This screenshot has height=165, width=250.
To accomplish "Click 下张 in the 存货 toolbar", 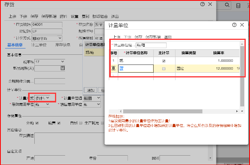I will pyautogui.click(x=23, y=16).
